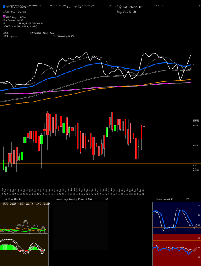
Task: Click the 'BUY Growing @ 1%' signal text
Action: click(x=63, y=36)
